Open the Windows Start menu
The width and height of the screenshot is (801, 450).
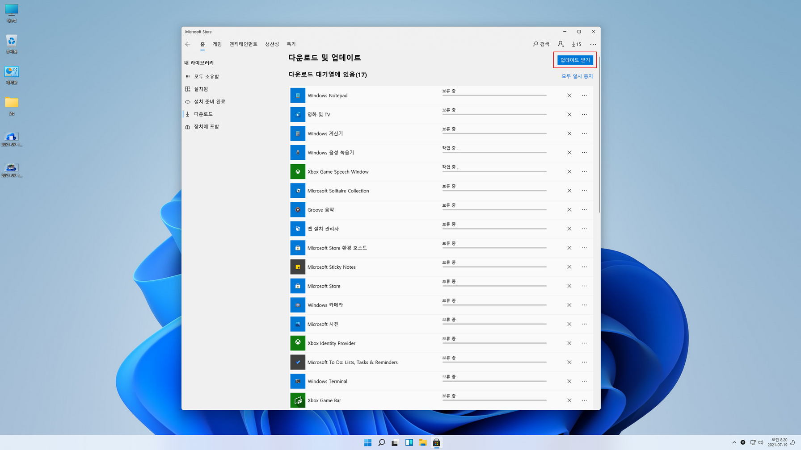[x=368, y=442]
